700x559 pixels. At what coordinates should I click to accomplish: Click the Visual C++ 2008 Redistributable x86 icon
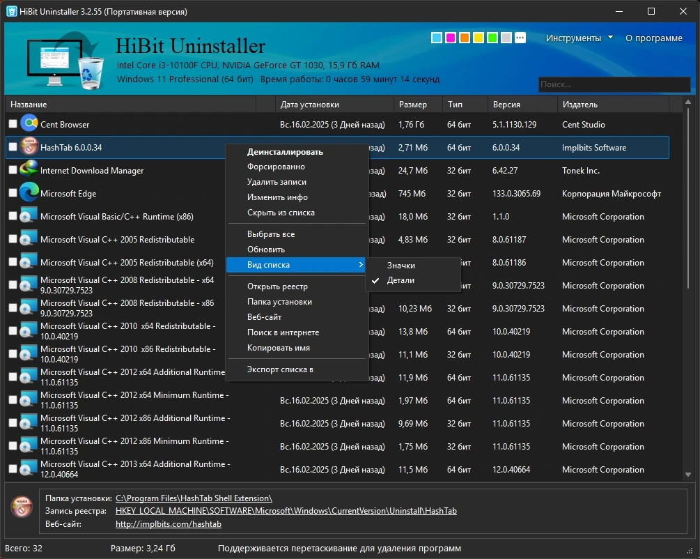pos(29,308)
